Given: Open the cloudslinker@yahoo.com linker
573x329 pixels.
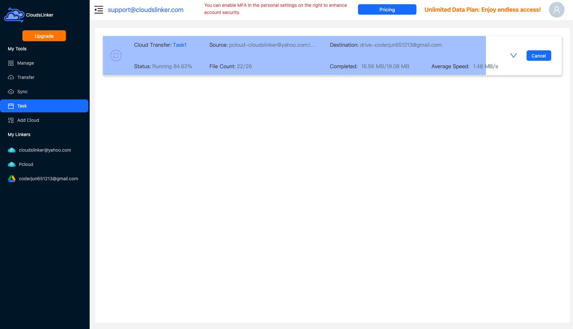Looking at the screenshot, I should pyautogui.click(x=44, y=150).
